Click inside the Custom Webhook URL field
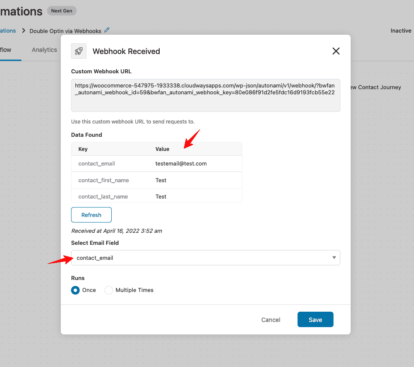Image resolution: width=414 pixels, height=367 pixels. pyautogui.click(x=206, y=96)
